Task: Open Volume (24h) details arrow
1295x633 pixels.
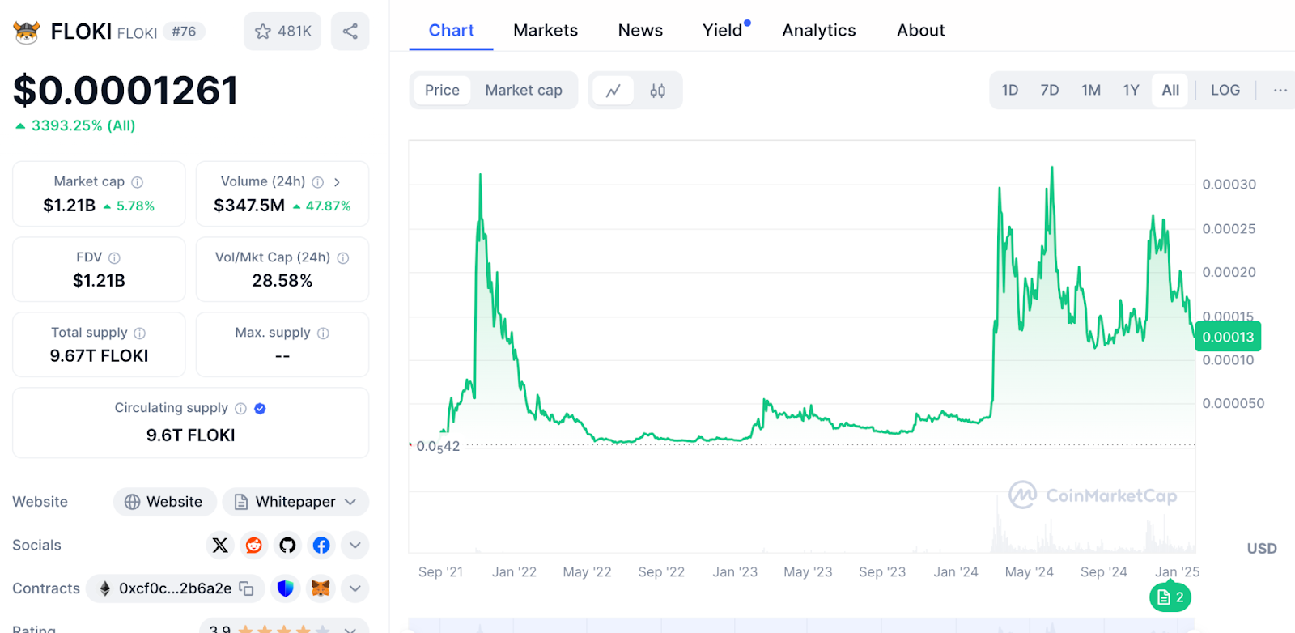Action: tap(337, 182)
